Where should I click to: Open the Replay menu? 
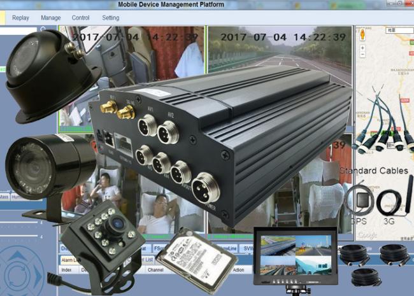pyautogui.click(x=20, y=18)
